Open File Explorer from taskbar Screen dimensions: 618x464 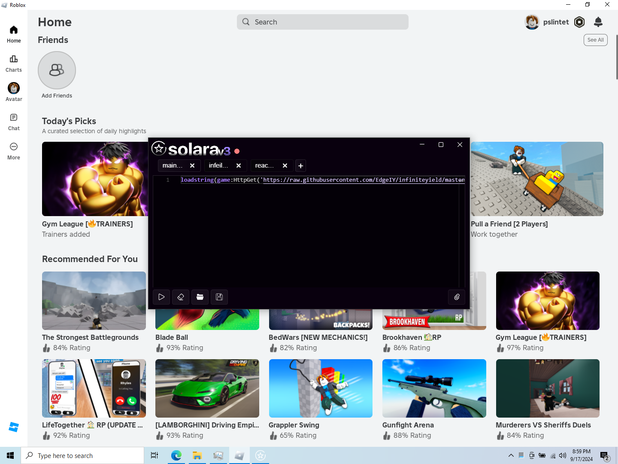[x=197, y=455]
